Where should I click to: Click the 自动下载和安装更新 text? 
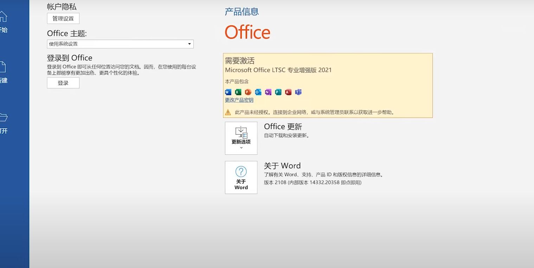287,135
